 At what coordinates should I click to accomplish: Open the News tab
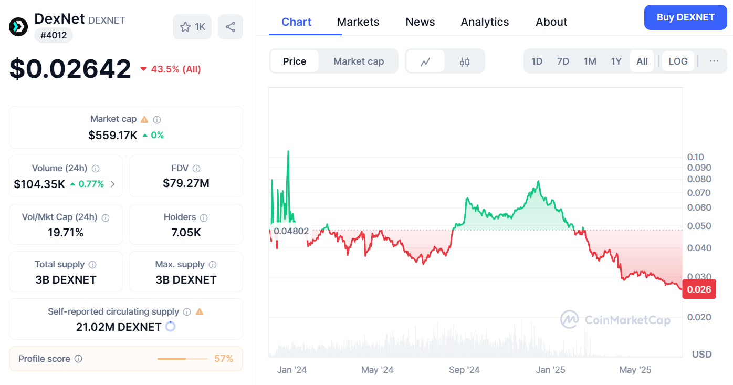[420, 22]
